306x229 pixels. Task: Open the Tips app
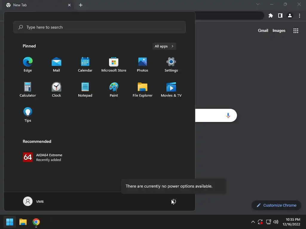[28, 115]
